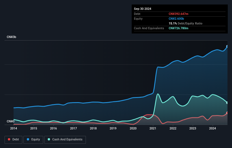The image size is (232, 148).
Task: Click the Equity value CN¥2.600b in tooltip
Action: tap(177, 19)
